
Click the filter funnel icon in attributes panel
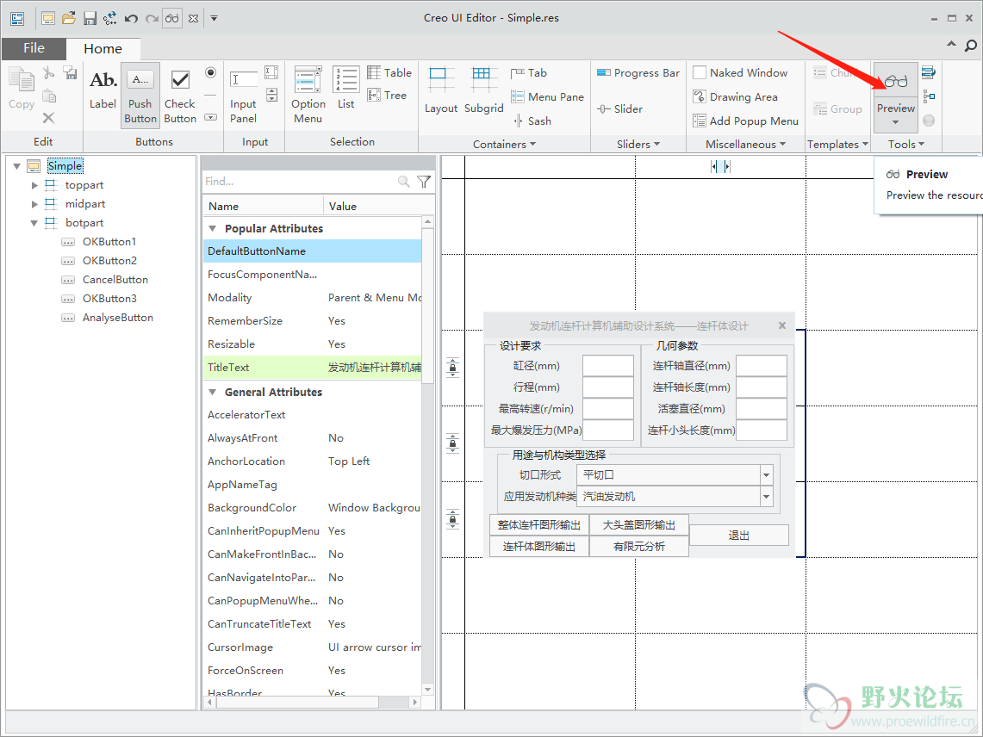[424, 182]
